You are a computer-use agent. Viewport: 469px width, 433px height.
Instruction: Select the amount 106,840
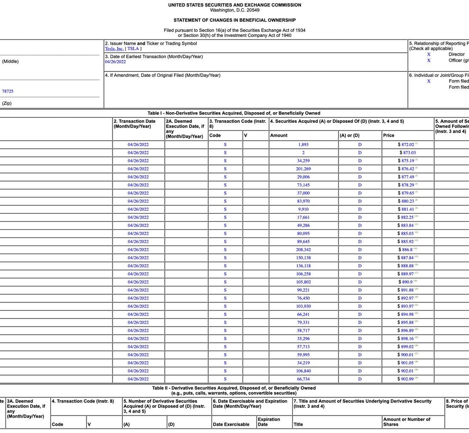click(x=303, y=371)
